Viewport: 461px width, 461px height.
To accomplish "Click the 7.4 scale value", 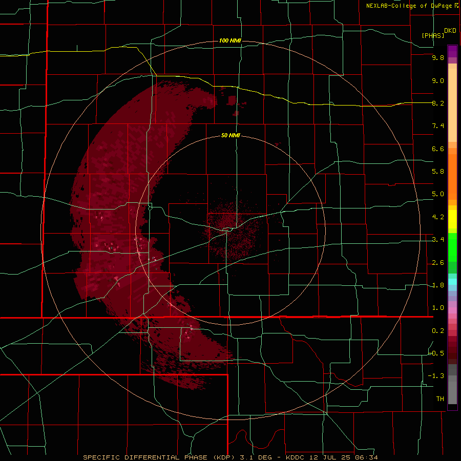I will click(438, 126).
